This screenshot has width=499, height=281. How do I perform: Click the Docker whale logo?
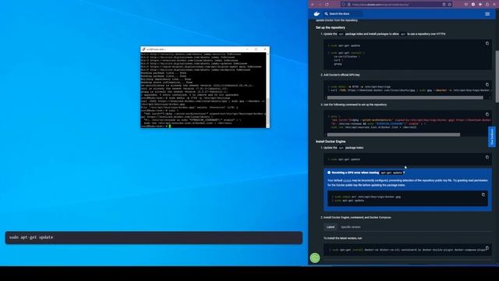pos(317,14)
